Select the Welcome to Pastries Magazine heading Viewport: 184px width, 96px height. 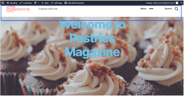92,38
